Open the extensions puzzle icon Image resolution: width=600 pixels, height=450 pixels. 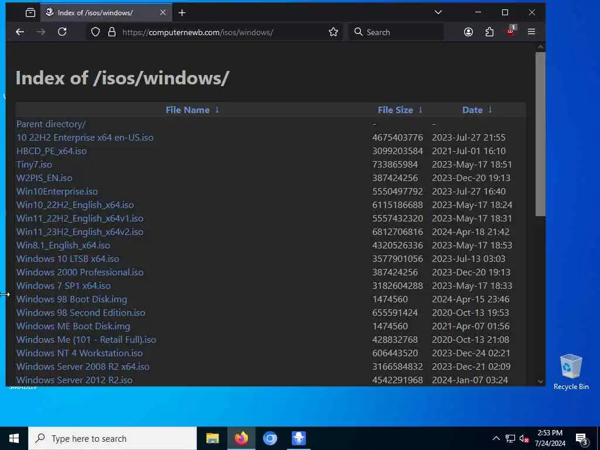point(489,32)
